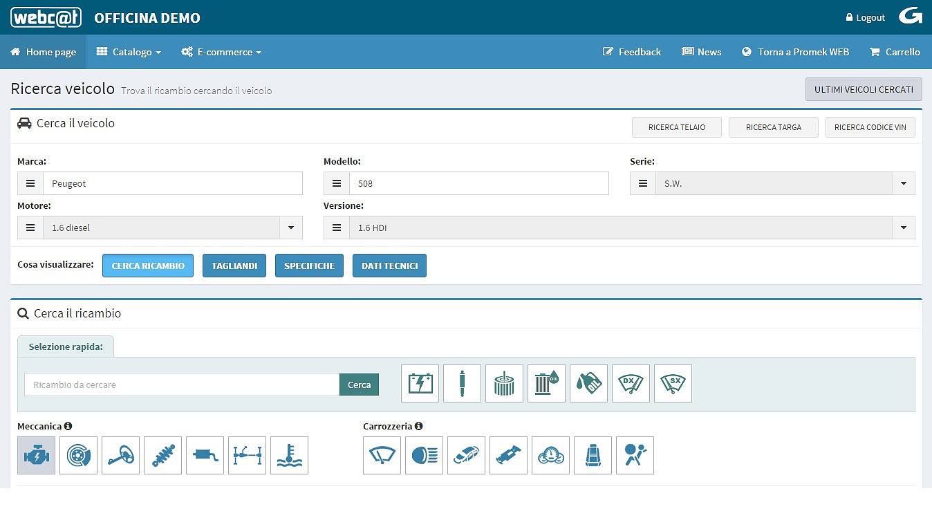Select the steering wheel category icon

120,455
